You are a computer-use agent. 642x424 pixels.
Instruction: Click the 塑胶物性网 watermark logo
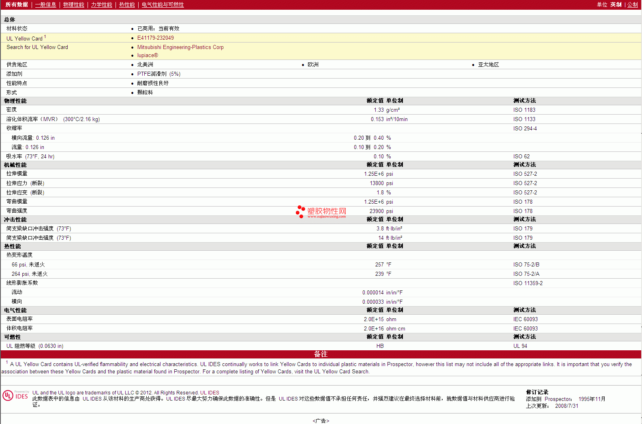pyautogui.click(x=321, y=211)
